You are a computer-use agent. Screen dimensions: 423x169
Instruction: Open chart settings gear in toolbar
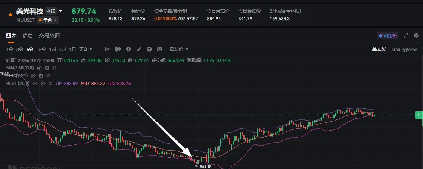pyautogui.click(x=128, y=49)
